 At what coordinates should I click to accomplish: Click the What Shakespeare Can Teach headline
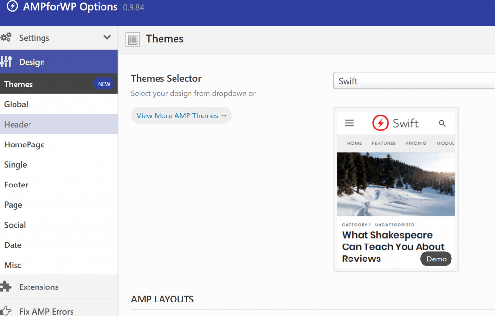(393, 246)
